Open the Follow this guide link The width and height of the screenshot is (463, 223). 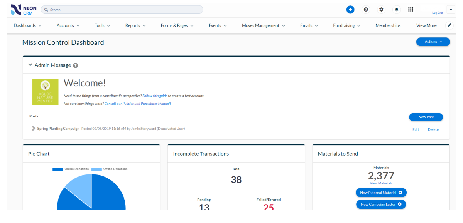155,96
